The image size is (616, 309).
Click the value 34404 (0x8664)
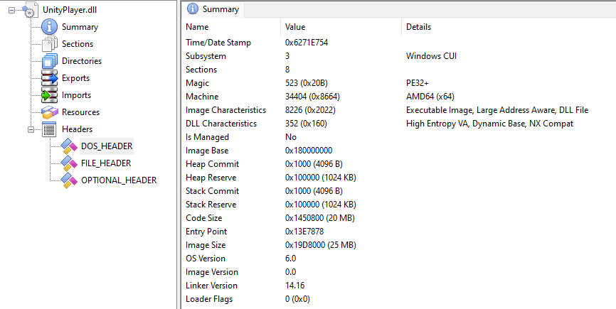[312, 97]
